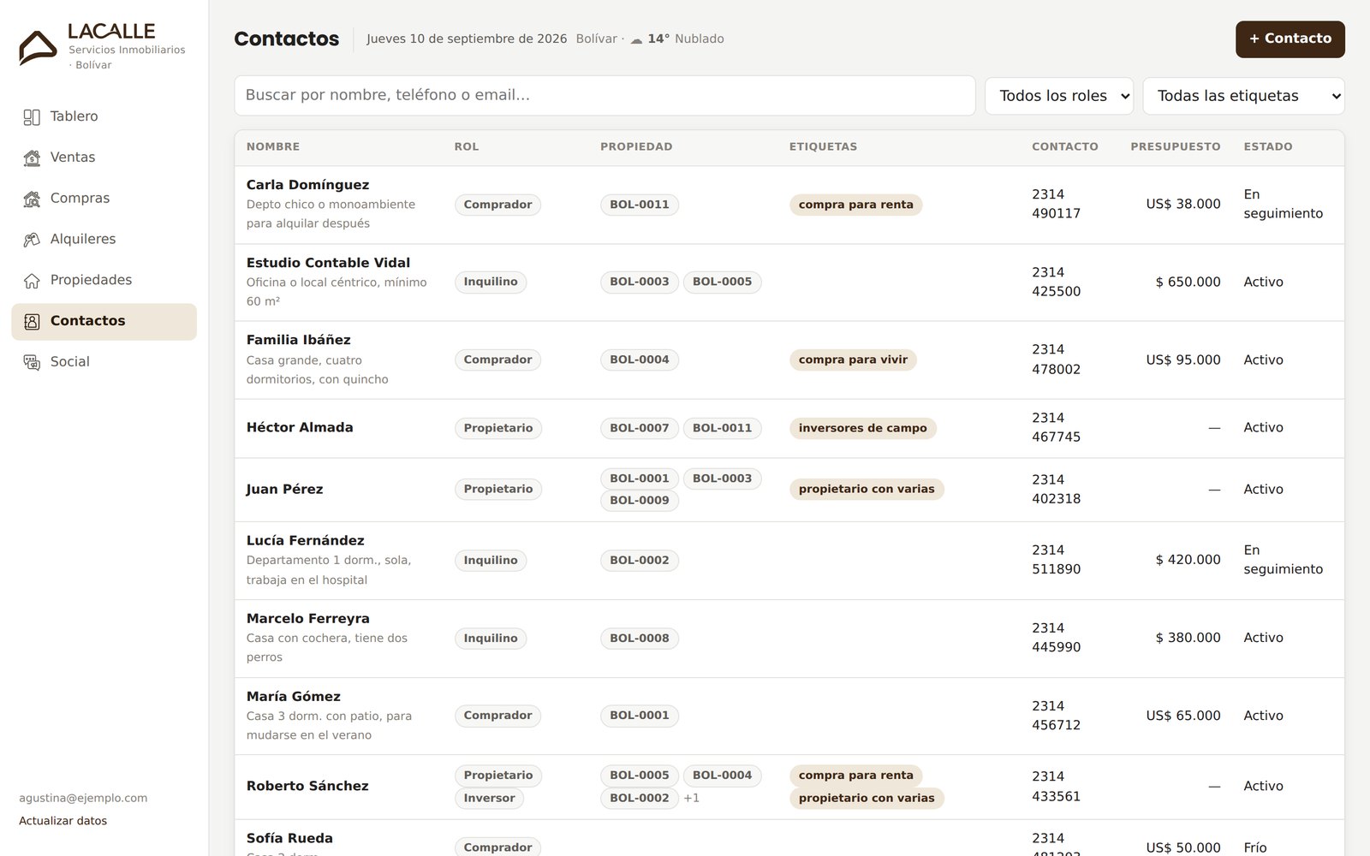This screenshot has width=1370, height=856.
Task: Click 'compra para renta' tag on Carla Domínguez
Action: [855, 205]
